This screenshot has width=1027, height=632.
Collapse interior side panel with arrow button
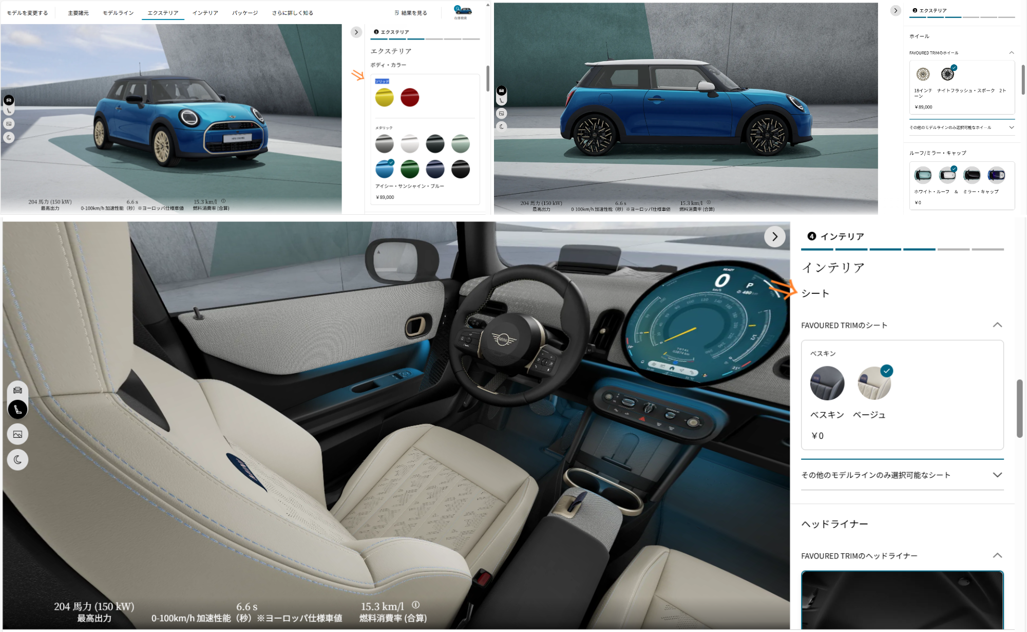[x=774, y=237]
